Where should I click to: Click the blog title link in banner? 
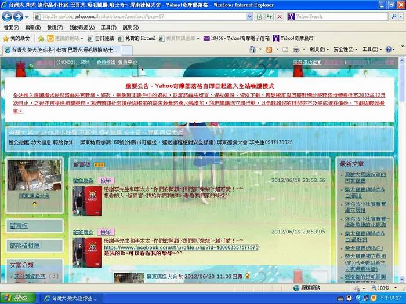click(96, 133)
